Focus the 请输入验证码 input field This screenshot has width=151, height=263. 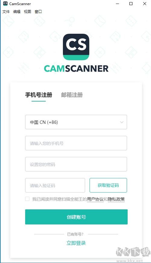[55, 185]
